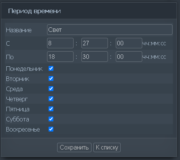Uncheck the Понедельник checkbox
This screenshot has height=160, width=180.
pyautogui.click(x=51, y=69)
